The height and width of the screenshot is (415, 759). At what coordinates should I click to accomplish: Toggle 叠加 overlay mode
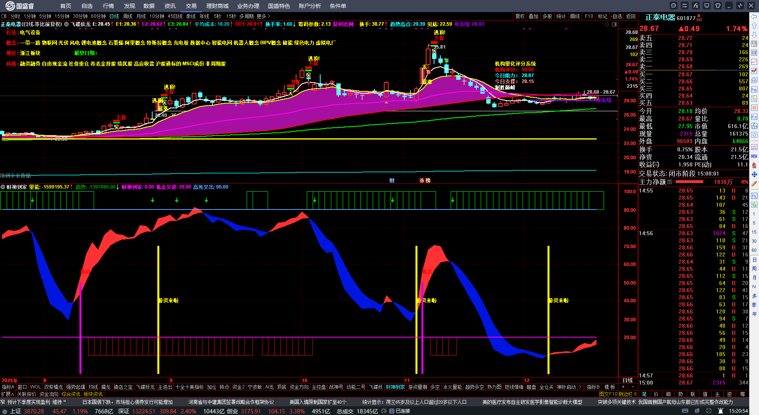click(x=534, y=16)
